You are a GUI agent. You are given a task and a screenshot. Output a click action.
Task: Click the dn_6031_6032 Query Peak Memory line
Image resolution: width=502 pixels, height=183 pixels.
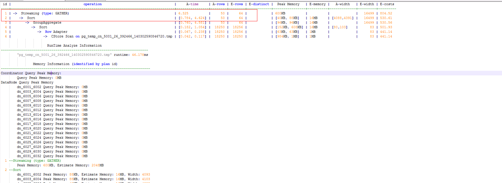(x=52, y=156)
